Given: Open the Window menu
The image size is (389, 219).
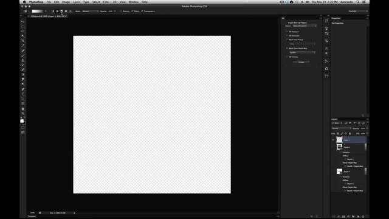Looking at the screenshot, I should click(x=134, y=2).
